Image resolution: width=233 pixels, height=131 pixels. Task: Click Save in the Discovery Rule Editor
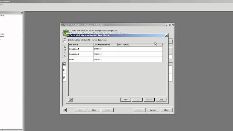click(x=139, y=110)
